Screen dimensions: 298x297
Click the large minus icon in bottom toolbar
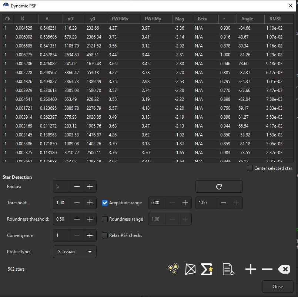267,269
